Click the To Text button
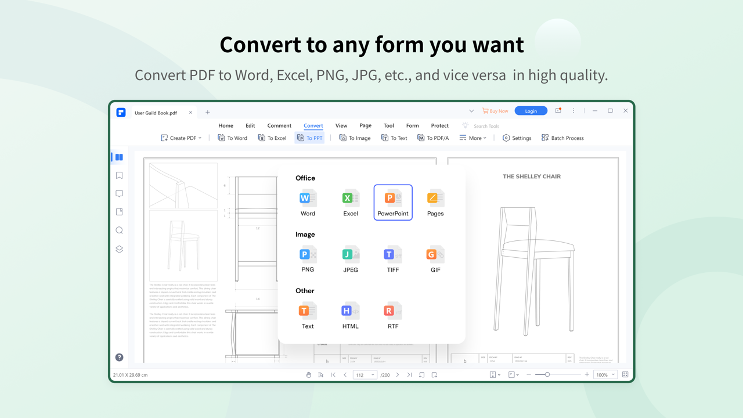This screenshot has width=743, height=418. tap(394, 138)
